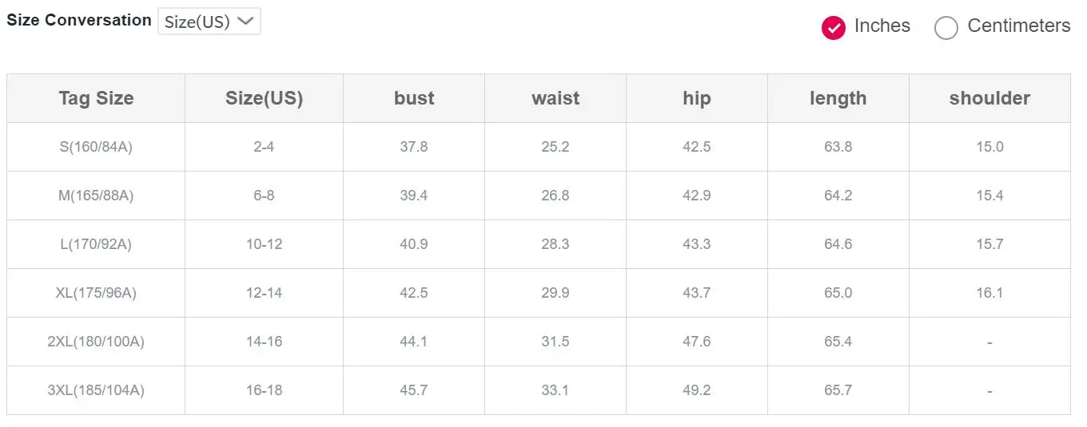Select the 3XL(185/104A) tag size cell
1087x427 pixels.
click(x=96, y=390)
